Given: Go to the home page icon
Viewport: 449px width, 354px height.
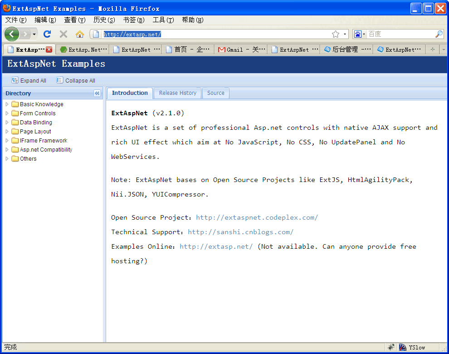Looking at the screenshot, I should pos(80,34).
